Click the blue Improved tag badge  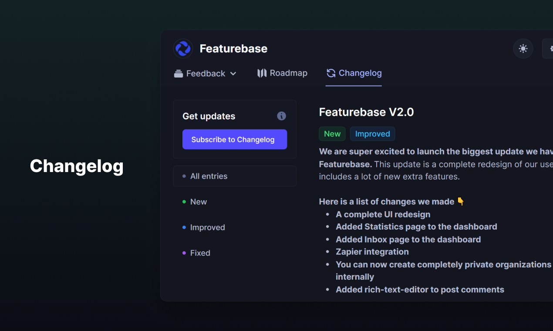pos(373,134)
